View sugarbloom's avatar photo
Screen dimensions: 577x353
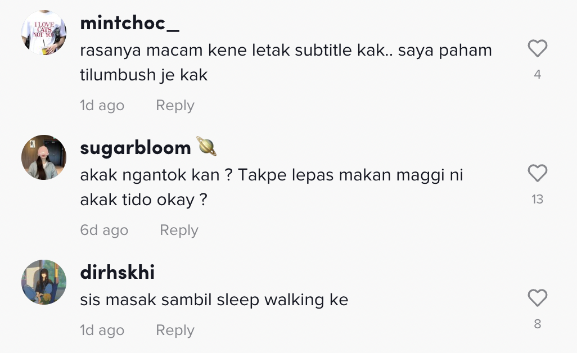[44, 157]
